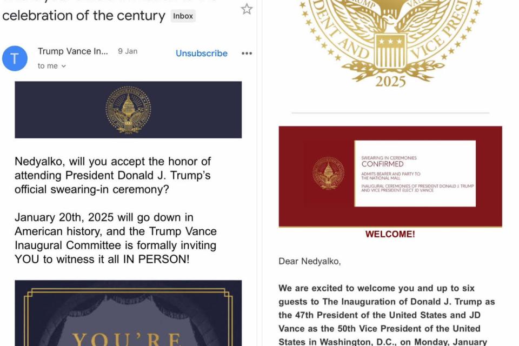This screenshot has height=346, width=519.
Task: Open the three-dot more options menu
Action: click(x=247, y=54)
